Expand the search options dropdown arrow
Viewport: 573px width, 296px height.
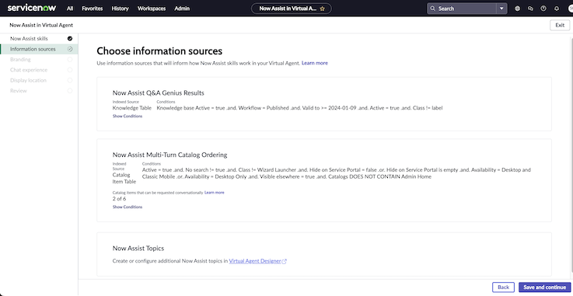(501, 9)
